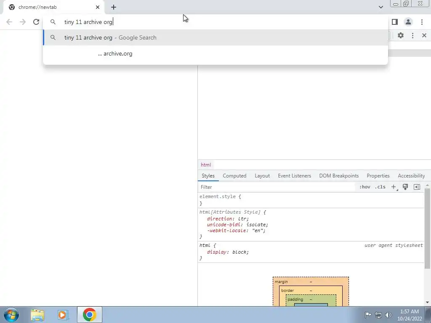This screenshot has width=431, height=323.
Task: Open Windows Explorer from taskbar
Action: 37,315
